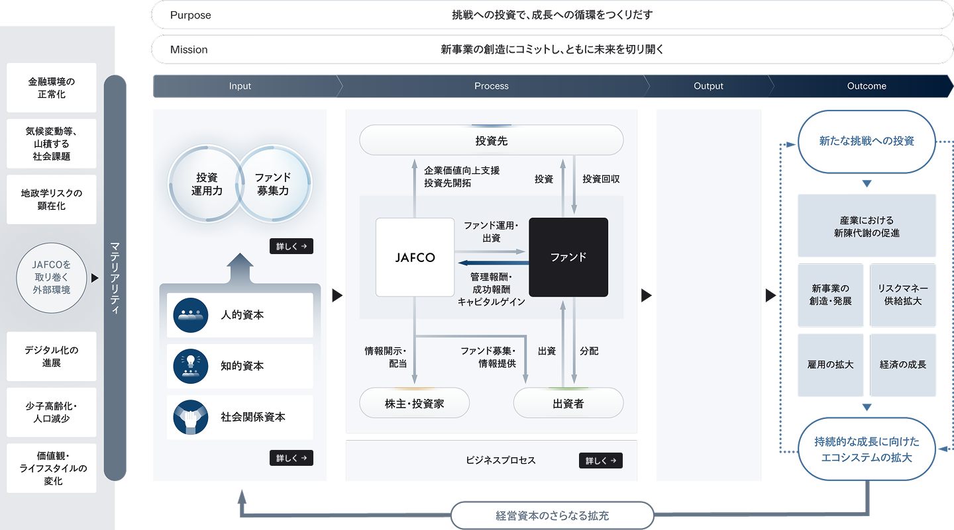954x530 pixels.
Task: Click the 株主・投資家 pill
Action: (x=415, y=403)
